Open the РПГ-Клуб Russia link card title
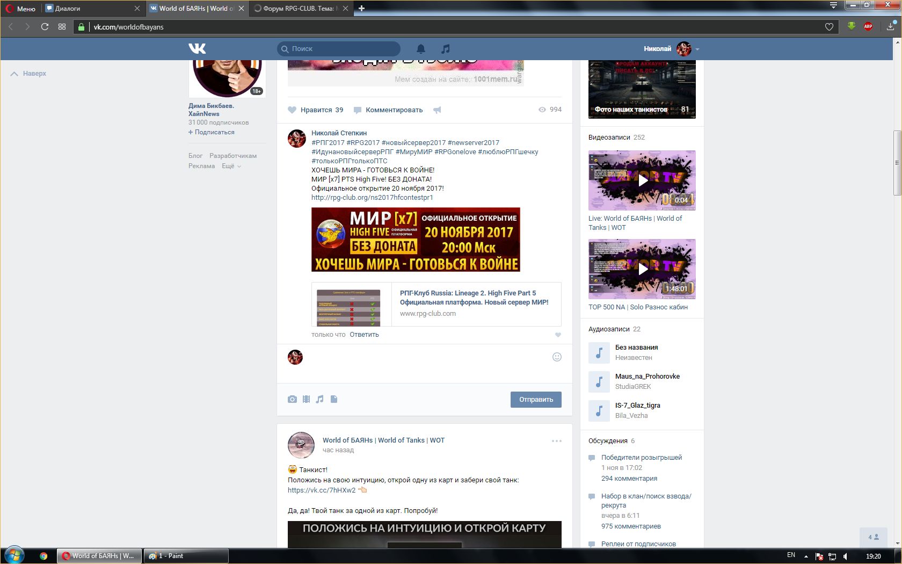902x564 pixels. click(x=474, y=298)
